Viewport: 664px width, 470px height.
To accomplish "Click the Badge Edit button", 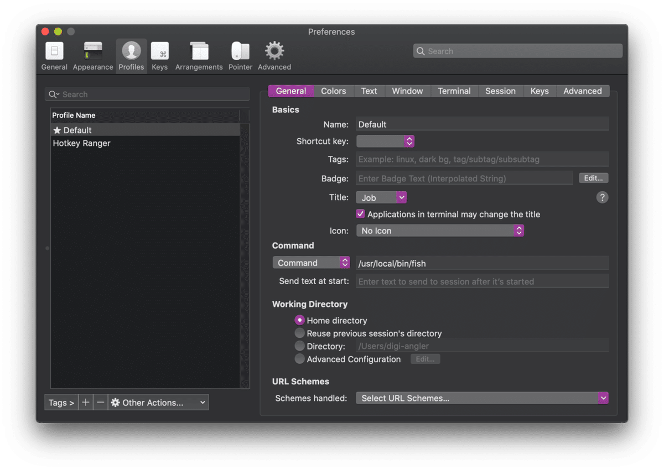I will (x=594, y=178).
